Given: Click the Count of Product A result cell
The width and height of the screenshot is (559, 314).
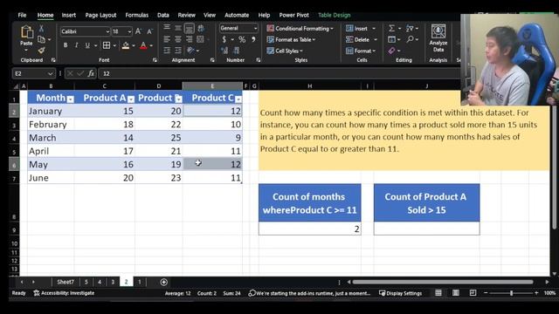Looking at the screenshot, I should pos(427,229).
